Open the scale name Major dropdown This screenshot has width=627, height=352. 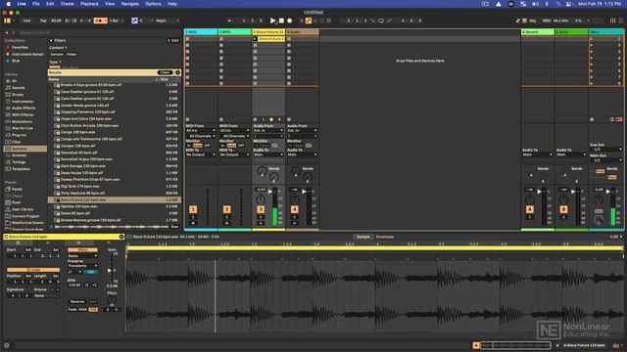(x=168, y=21)
